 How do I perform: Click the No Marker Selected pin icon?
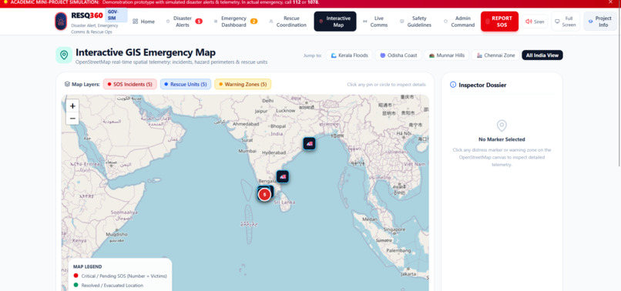point(502,126)
